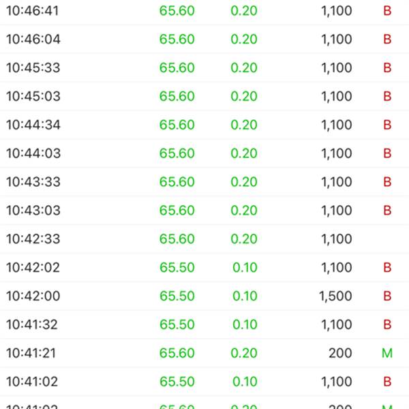Image resolution: width=409 pixels, height=409 pixels.
Task: Open the 10:42:33 trade with no flag
Action: [x=204, y=239]
